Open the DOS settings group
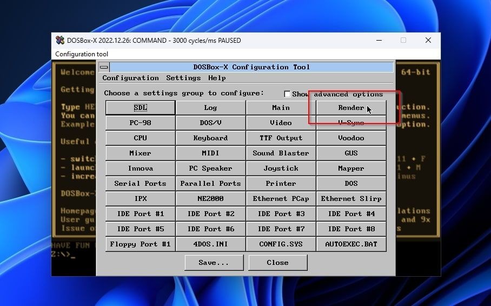This screenshot has width=491, height=306. click(351, 184)
